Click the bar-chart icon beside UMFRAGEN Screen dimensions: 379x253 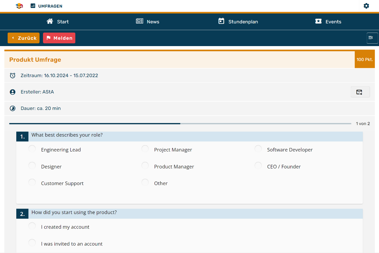pyautogui.click(x=33, y=6)
